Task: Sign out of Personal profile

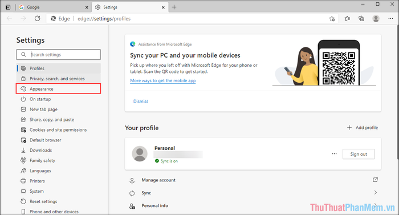Action: point(359,154)
